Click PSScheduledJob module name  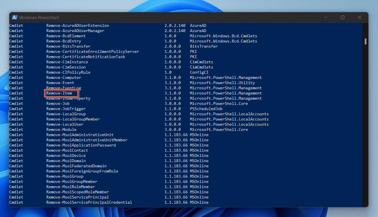pyautogui.click(x=206, y=109)
